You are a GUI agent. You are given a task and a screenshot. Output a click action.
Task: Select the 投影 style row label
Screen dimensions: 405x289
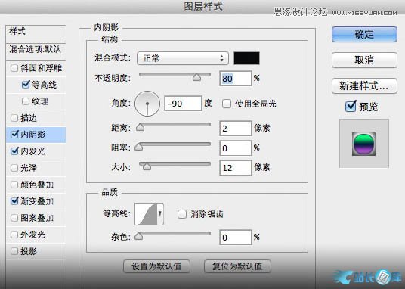[x=29, y=251]
